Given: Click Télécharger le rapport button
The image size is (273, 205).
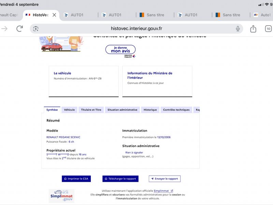Looking at the screenshot, I should point(120,179).
